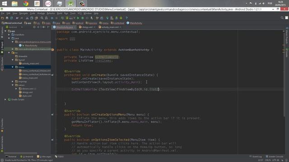The width and height of the screenshot is (289, 162).
Task: Click Scroll from Source icon in Project panel
Action: (34, 27)
